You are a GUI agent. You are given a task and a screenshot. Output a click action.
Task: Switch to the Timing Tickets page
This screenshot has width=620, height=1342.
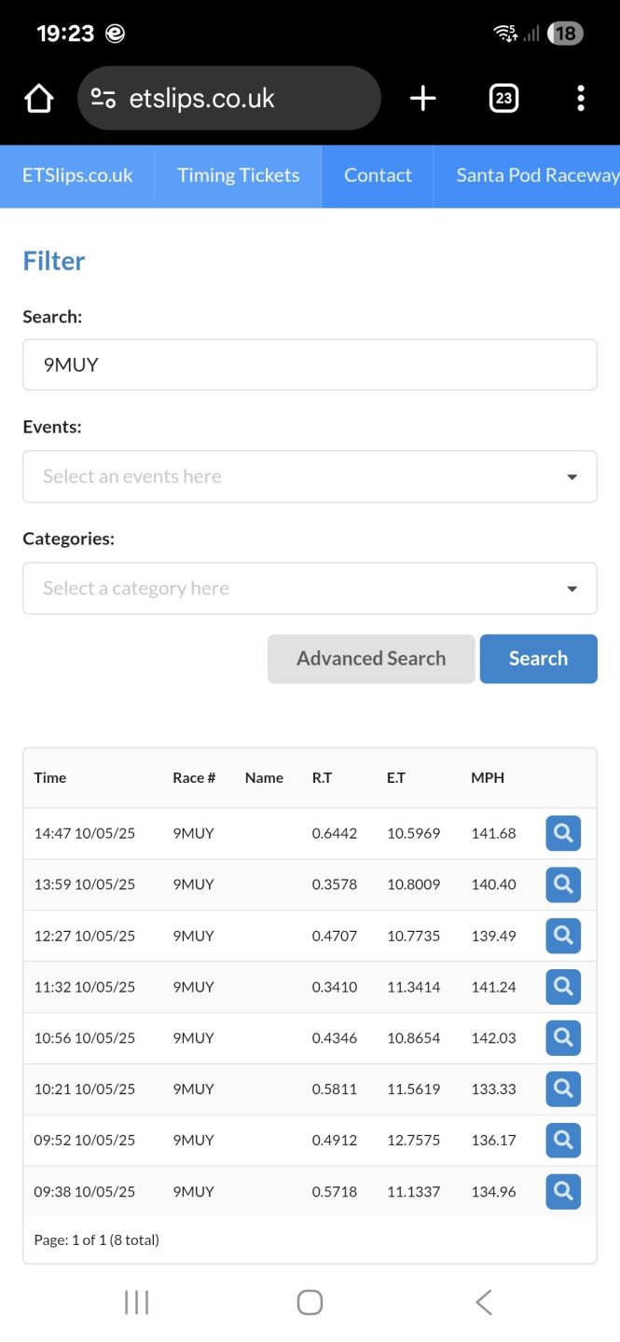click(x=238, y=175)
